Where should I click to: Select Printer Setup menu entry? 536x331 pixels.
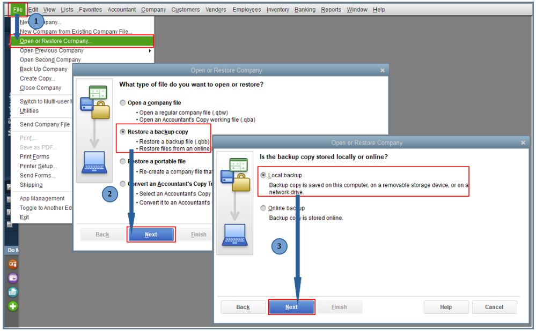click(x=38, y=166)
